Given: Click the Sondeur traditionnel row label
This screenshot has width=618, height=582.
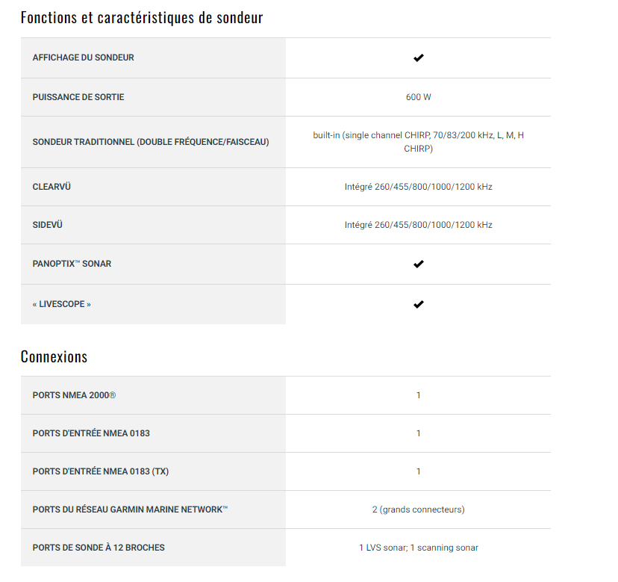Looking at the screenshot, I should 151,142.
